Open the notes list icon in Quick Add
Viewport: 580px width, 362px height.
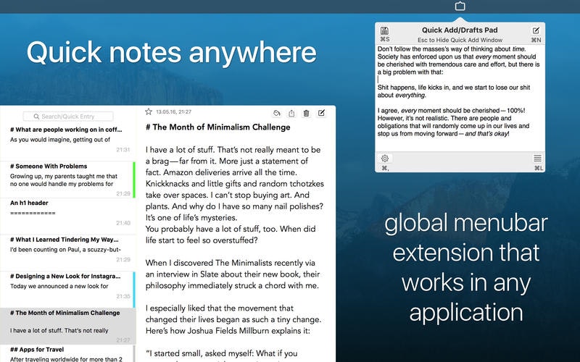coord(537,159)
